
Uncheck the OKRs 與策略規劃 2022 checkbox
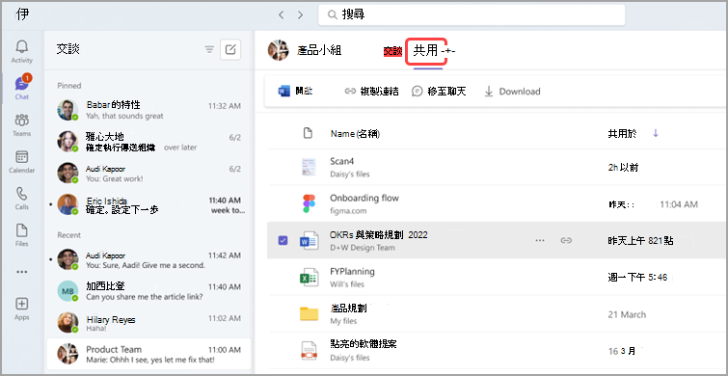283,240
